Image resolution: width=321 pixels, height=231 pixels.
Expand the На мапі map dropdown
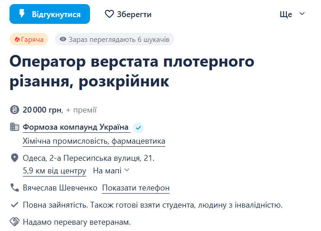(111, 171)
